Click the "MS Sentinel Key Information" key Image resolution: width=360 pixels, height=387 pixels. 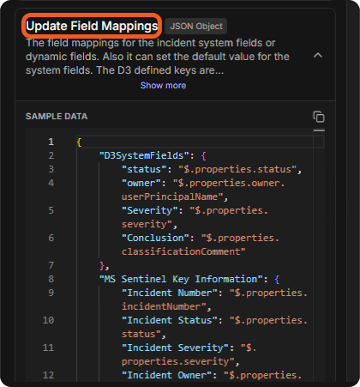tap(181, 279)
